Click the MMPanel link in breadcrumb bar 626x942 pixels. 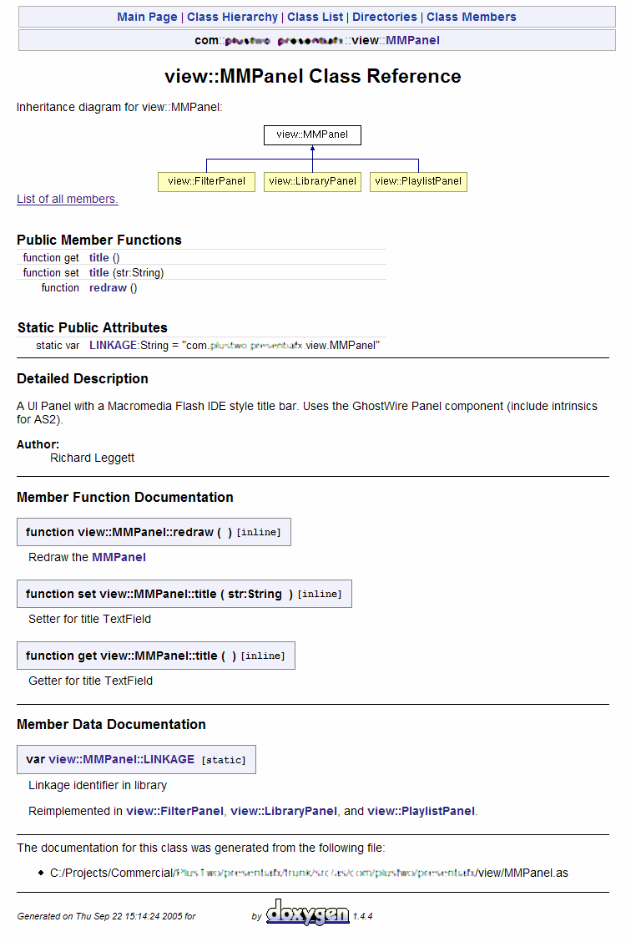click(x=412, y=40)
